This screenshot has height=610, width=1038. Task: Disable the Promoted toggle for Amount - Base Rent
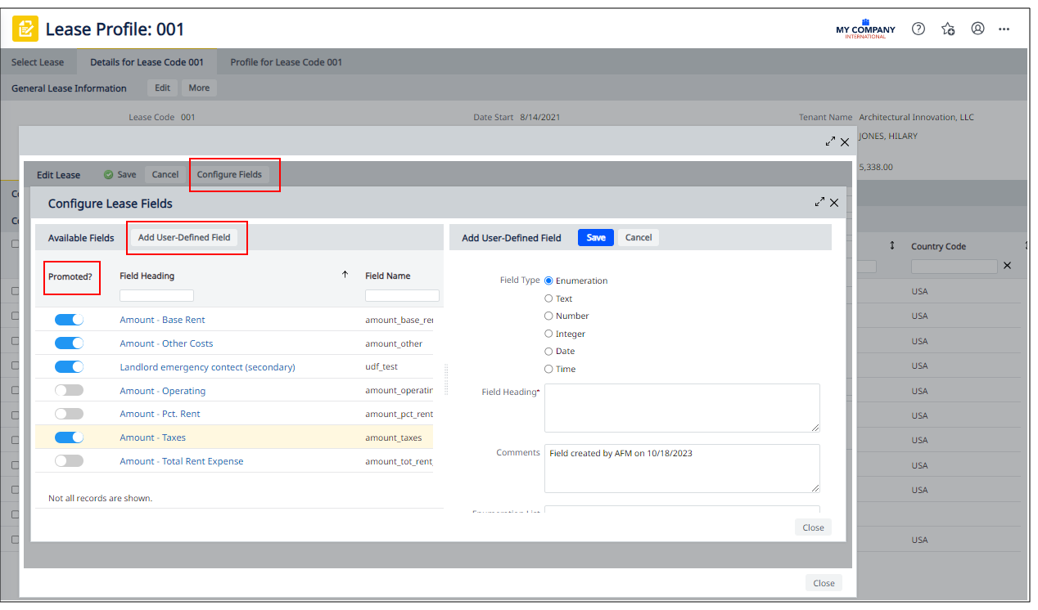[x=69, y=319]
